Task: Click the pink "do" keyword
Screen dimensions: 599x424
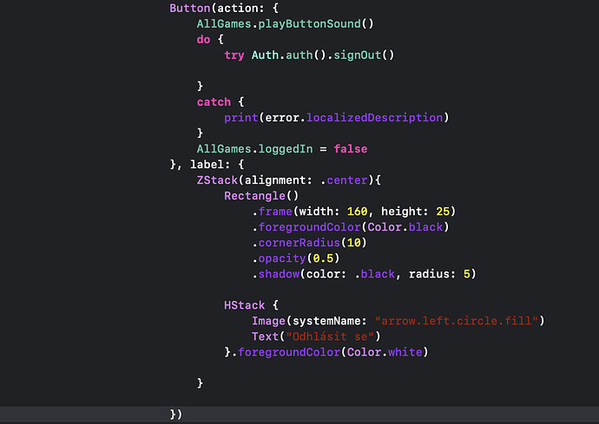Action: coord(204,40)
